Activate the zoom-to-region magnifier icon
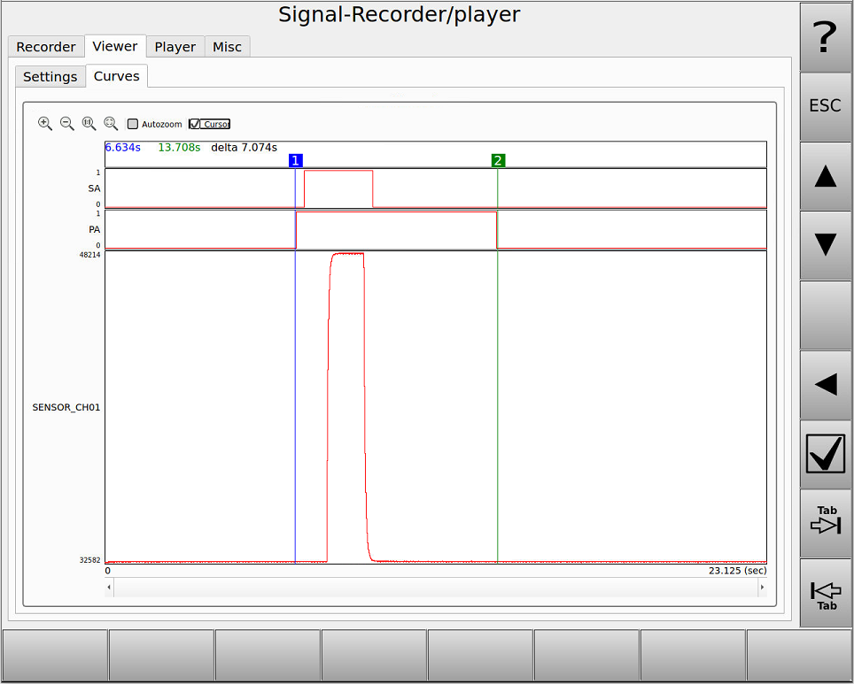The image size is (854, 684). pyautogui.click(x=111, y=124)
